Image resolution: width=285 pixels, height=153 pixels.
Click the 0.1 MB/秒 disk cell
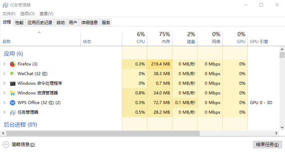pos(185,102)
